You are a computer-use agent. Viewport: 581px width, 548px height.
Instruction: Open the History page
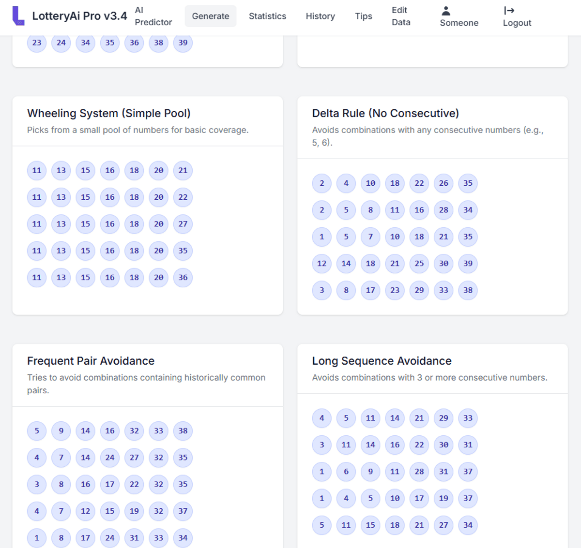pyautogui.click(x=320, y=16)
